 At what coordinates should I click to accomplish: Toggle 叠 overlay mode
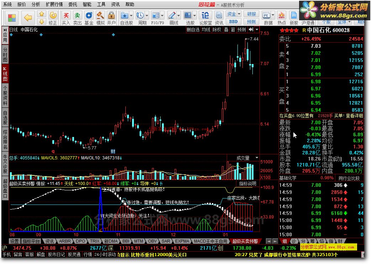point(226,30)
